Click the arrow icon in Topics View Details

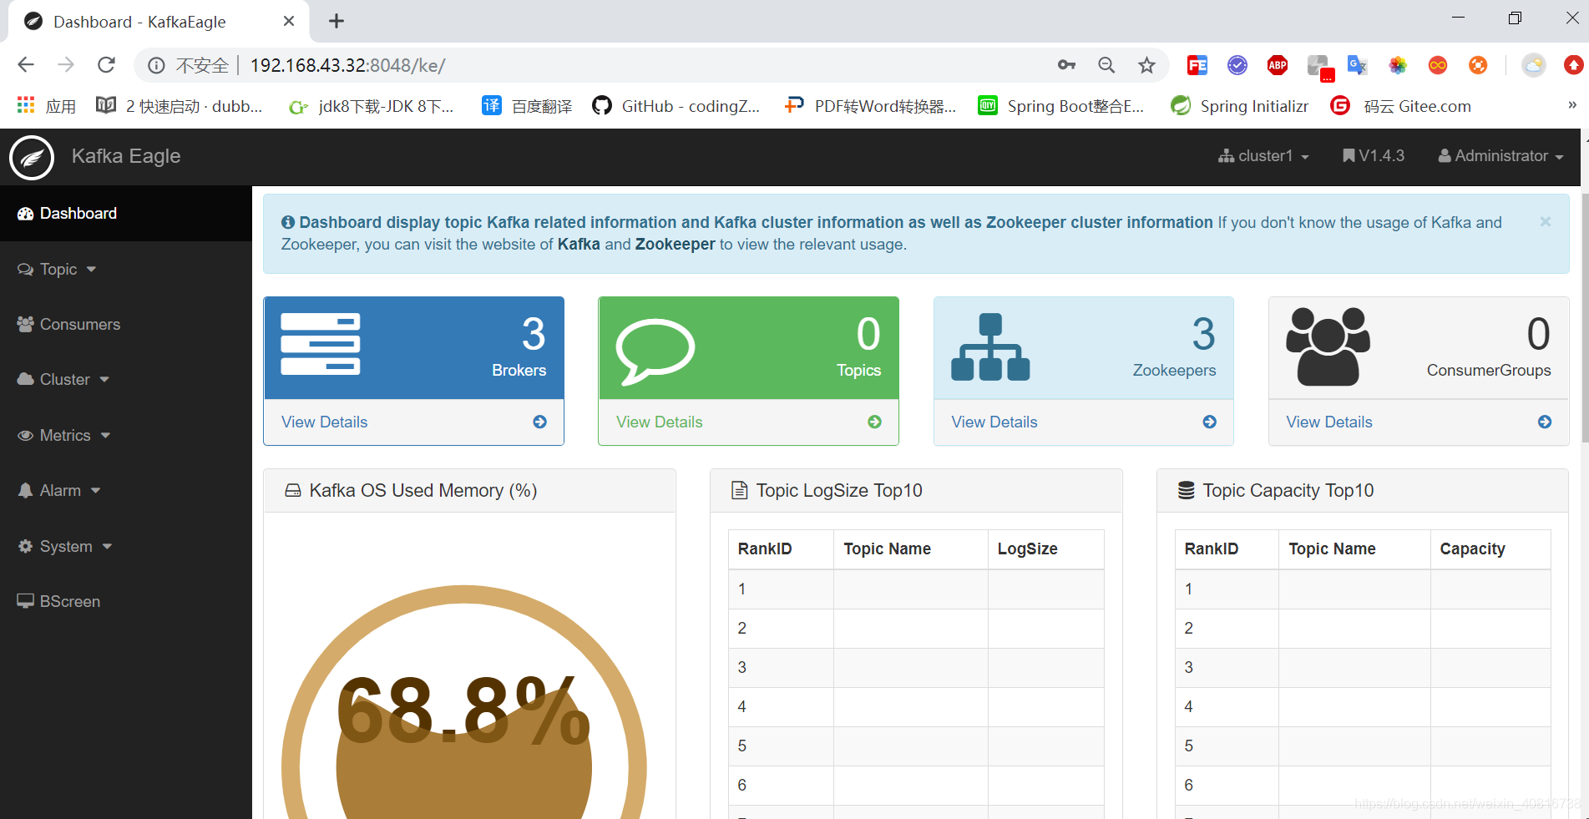click(875, 422)
